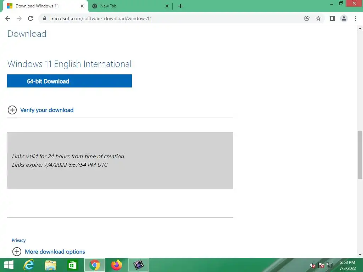Open File Explorer from the taskbar
This screenshot has width=363, height=272.
tap(50, 265)
